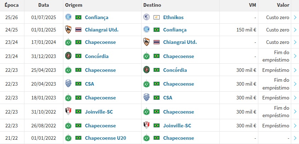
Task: Open the Chapecoense U20 link
Action: 105,138
